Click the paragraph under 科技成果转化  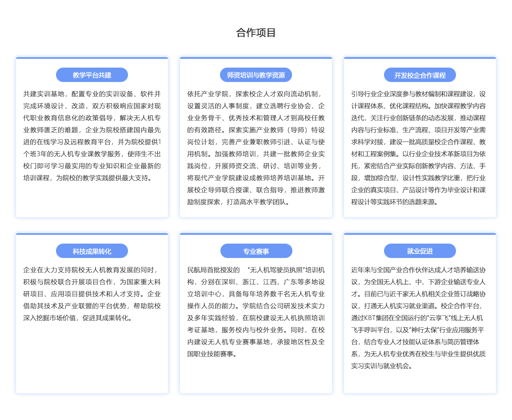tap(92, 294)
